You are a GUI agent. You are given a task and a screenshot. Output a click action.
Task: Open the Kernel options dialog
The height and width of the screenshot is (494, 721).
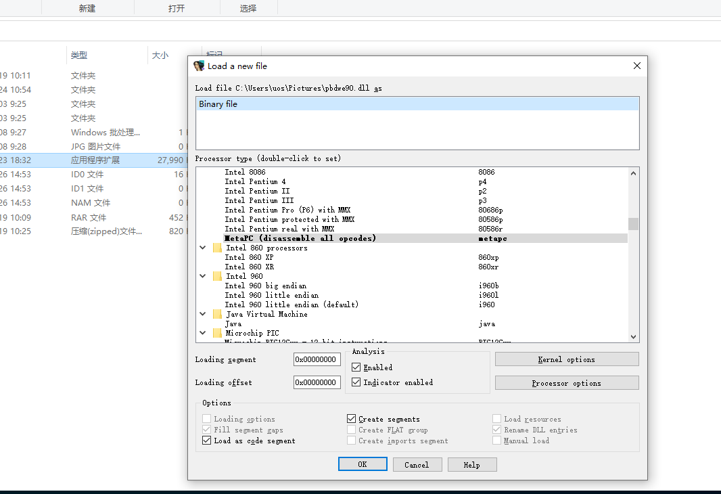click(x=567, y=358)
